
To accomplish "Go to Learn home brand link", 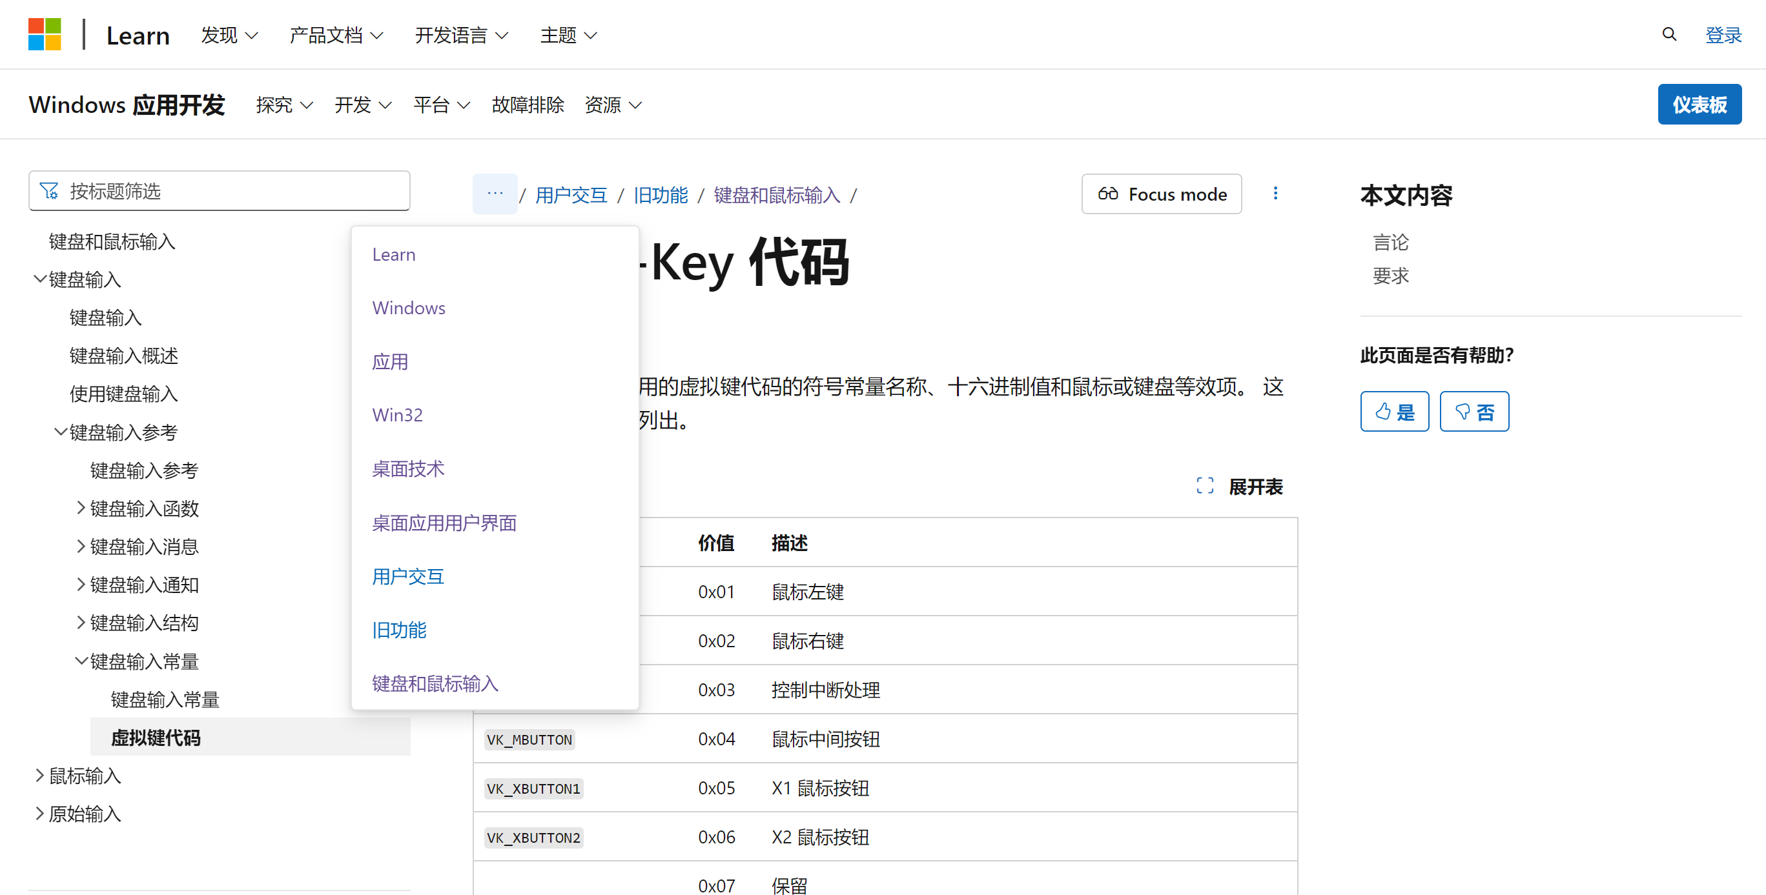I will pyautogui.click(x=138, y=35).
